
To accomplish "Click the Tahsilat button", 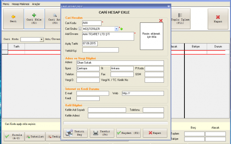I will [x=35, y=136].
